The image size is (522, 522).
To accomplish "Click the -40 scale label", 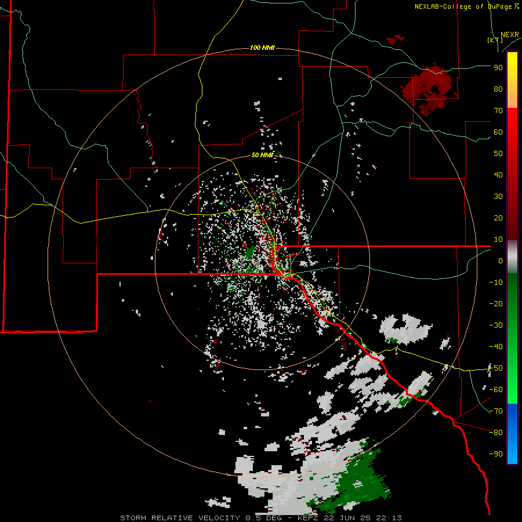I will (496, 347).
